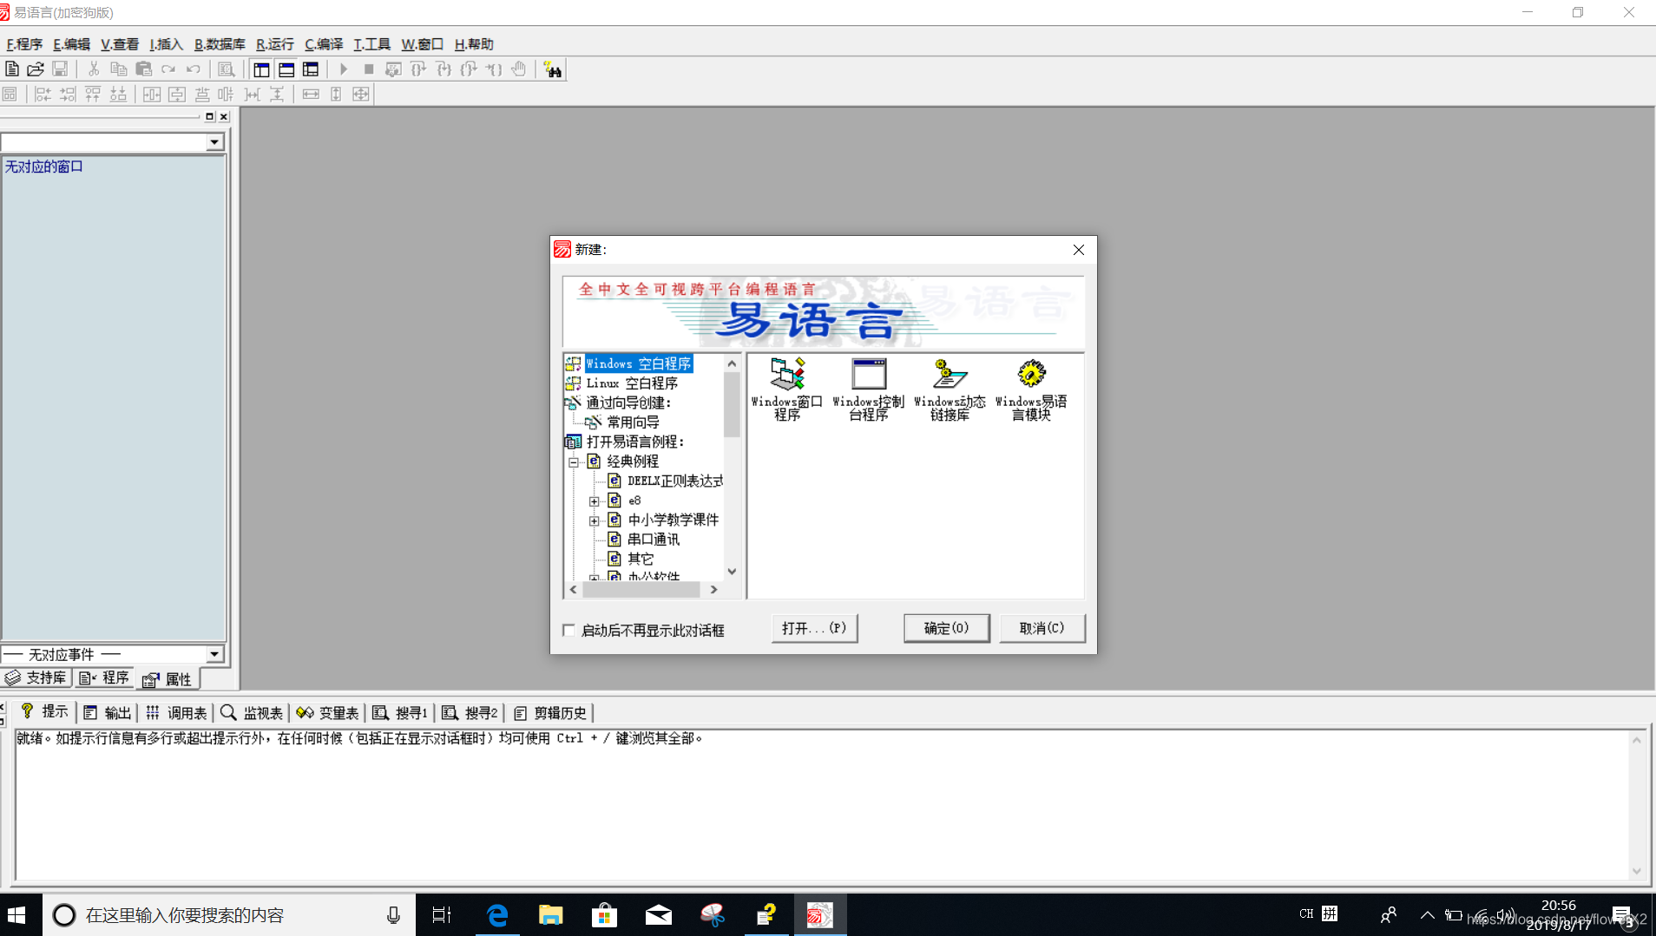This screenshot has width=1656, height=936.
Task: Open Microsoft Edge from taskbar
Action: (497, 915)
